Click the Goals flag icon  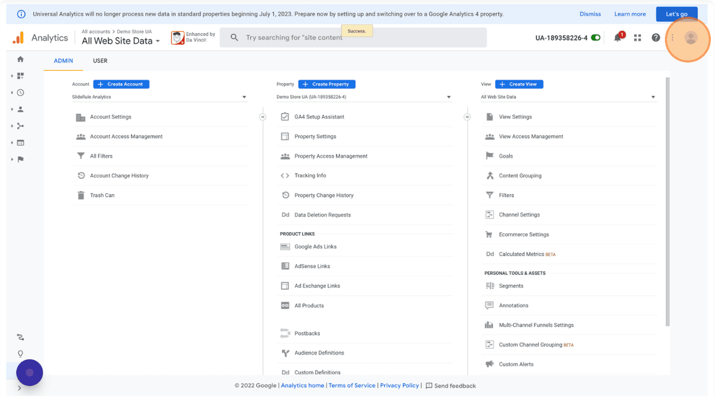tap(490, 156)
